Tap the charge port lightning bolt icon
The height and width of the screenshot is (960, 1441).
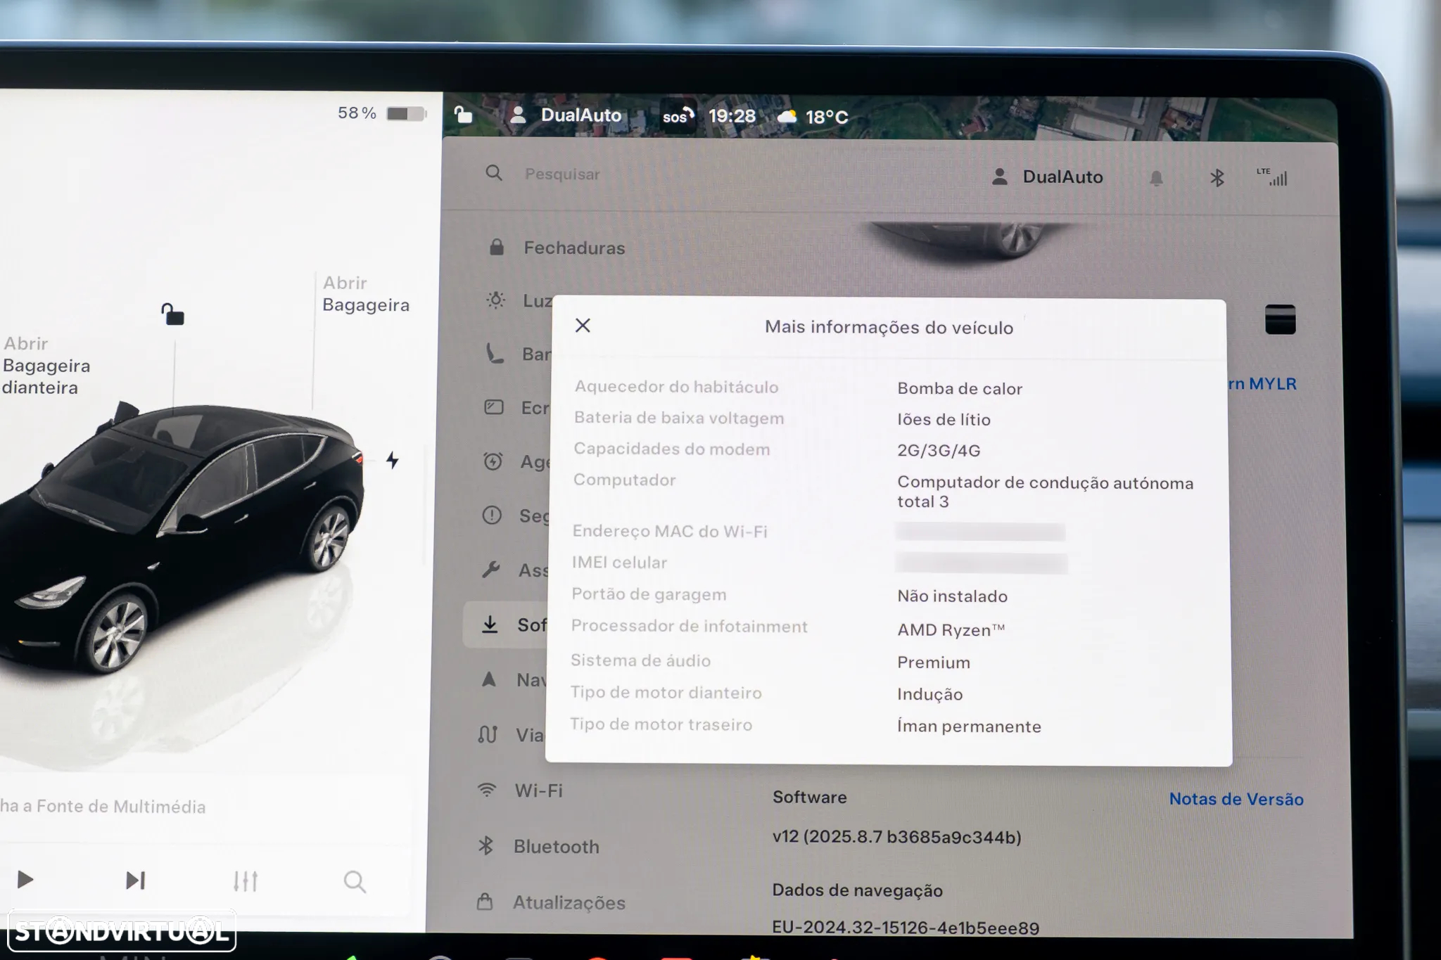coord(393,460)
